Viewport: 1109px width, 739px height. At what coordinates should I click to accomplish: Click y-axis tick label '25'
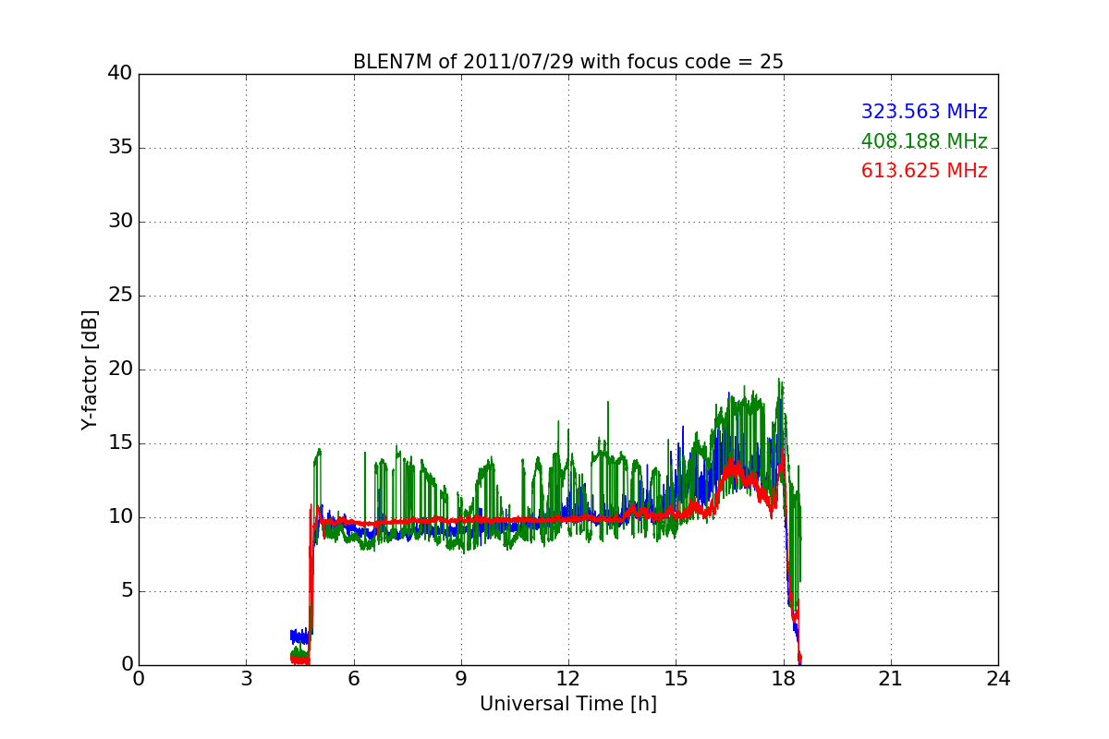tap(120, 296)
